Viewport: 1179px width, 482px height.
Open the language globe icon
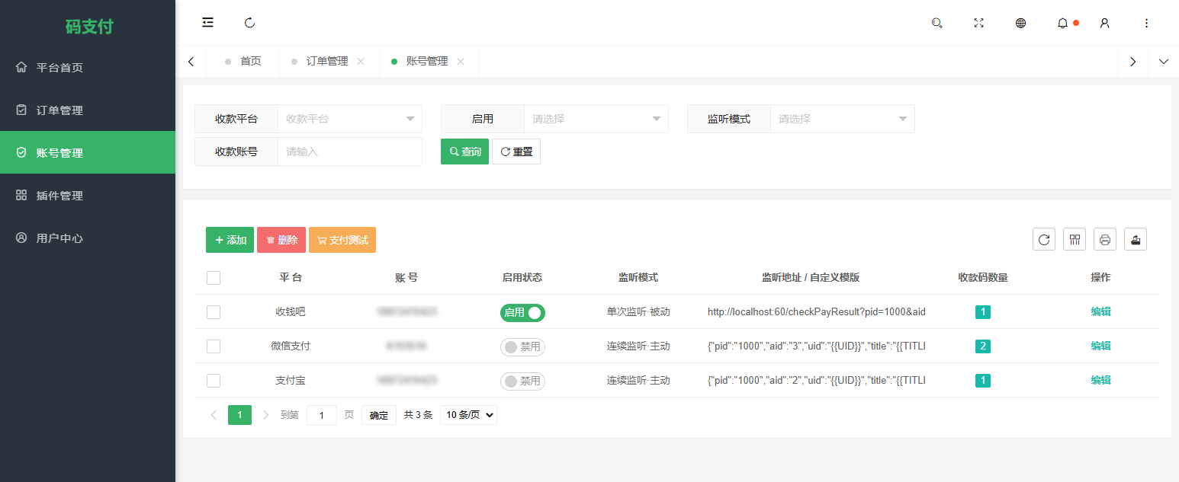[1020, 23]
